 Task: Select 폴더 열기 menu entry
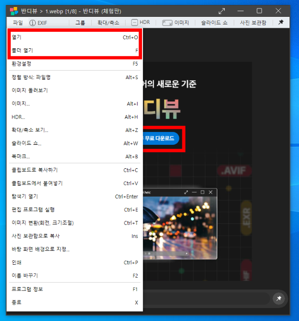(75, 50)
